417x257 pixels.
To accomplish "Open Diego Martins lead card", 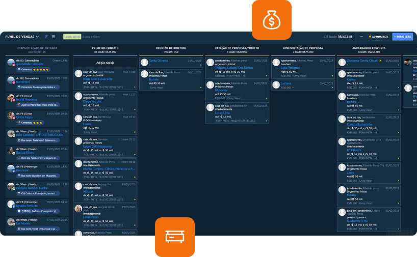I will 105,102.
